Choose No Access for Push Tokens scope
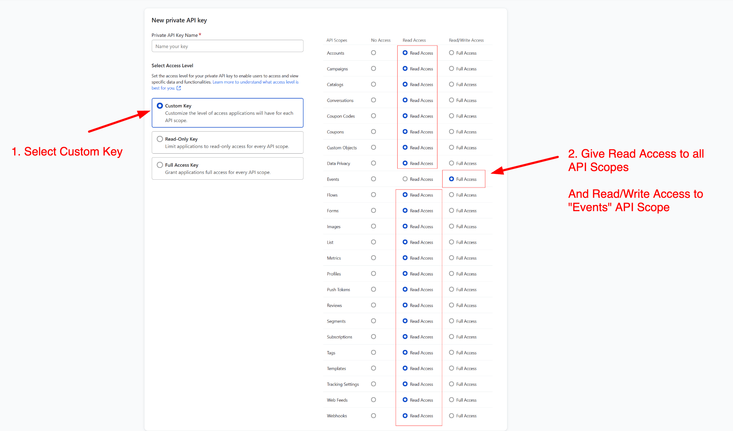 coord(373,289)
